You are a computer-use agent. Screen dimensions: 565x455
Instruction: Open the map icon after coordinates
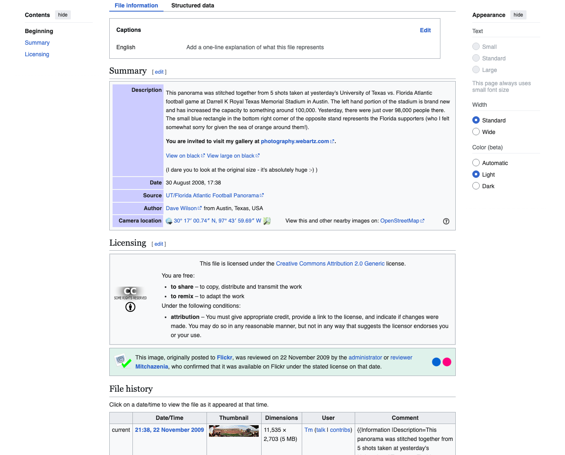(x=267, y=221)
